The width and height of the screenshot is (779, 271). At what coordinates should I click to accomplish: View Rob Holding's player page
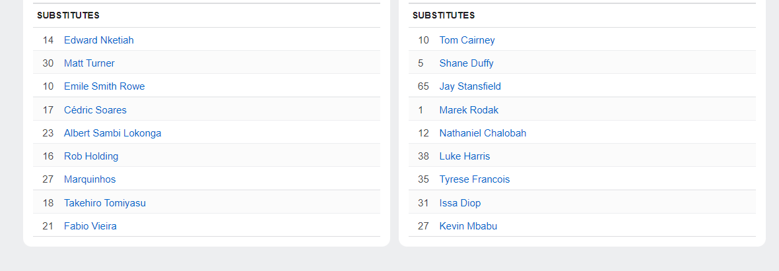coord(91,156)
